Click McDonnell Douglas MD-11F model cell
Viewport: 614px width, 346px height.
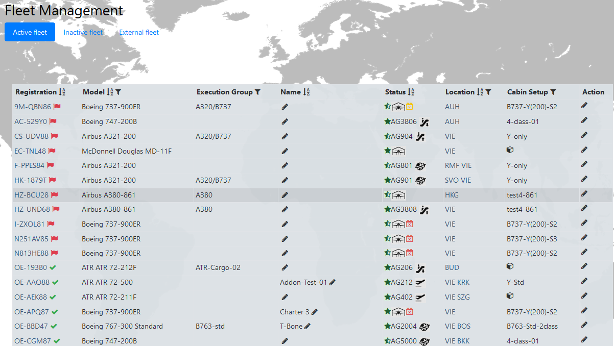pos(127,151)
